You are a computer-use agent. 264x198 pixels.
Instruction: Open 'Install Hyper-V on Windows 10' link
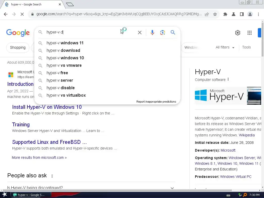(x=47, y=107)
